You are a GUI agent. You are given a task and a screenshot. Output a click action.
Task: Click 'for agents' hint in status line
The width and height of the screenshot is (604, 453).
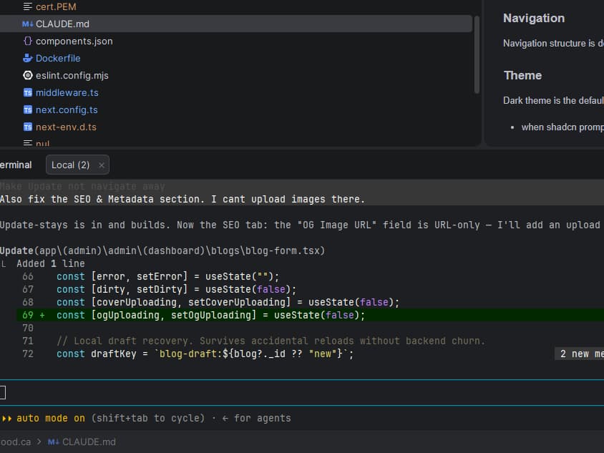[x=263, y=418]
